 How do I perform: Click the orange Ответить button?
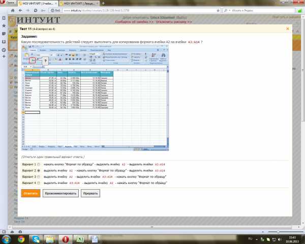pyautogui.click(x=30, y=193)
